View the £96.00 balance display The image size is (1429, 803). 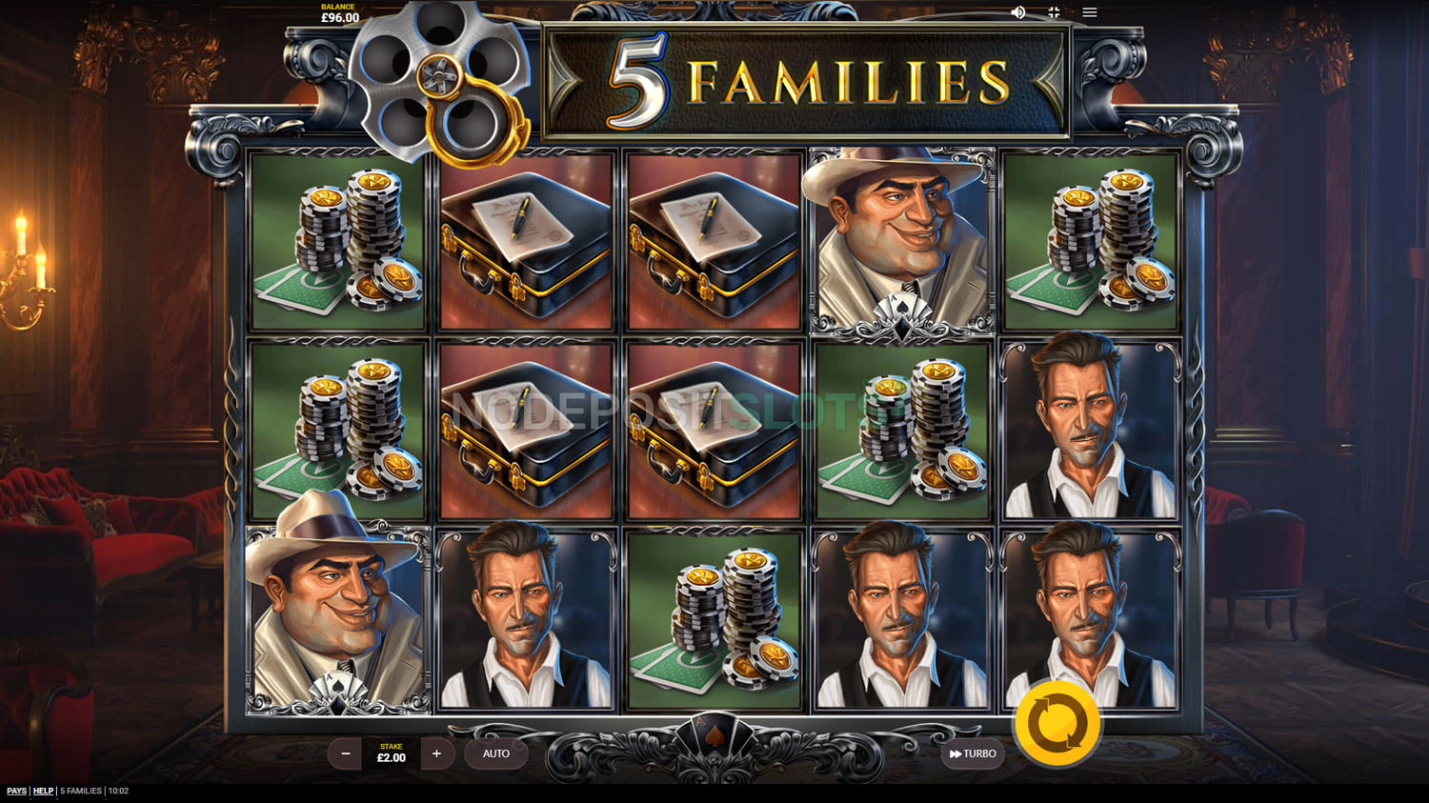tap(339, 13)
